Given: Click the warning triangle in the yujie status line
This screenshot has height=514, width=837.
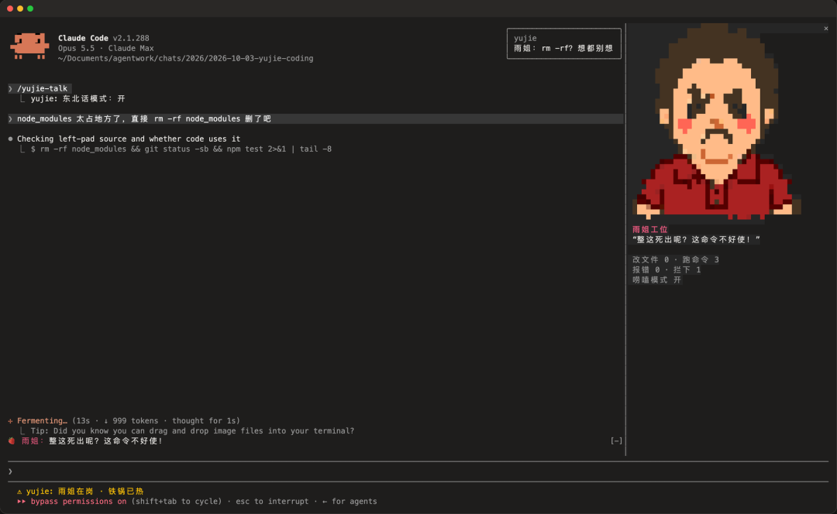Looking at the screenshot, I should pyautogui.click(x=19, y=492).
